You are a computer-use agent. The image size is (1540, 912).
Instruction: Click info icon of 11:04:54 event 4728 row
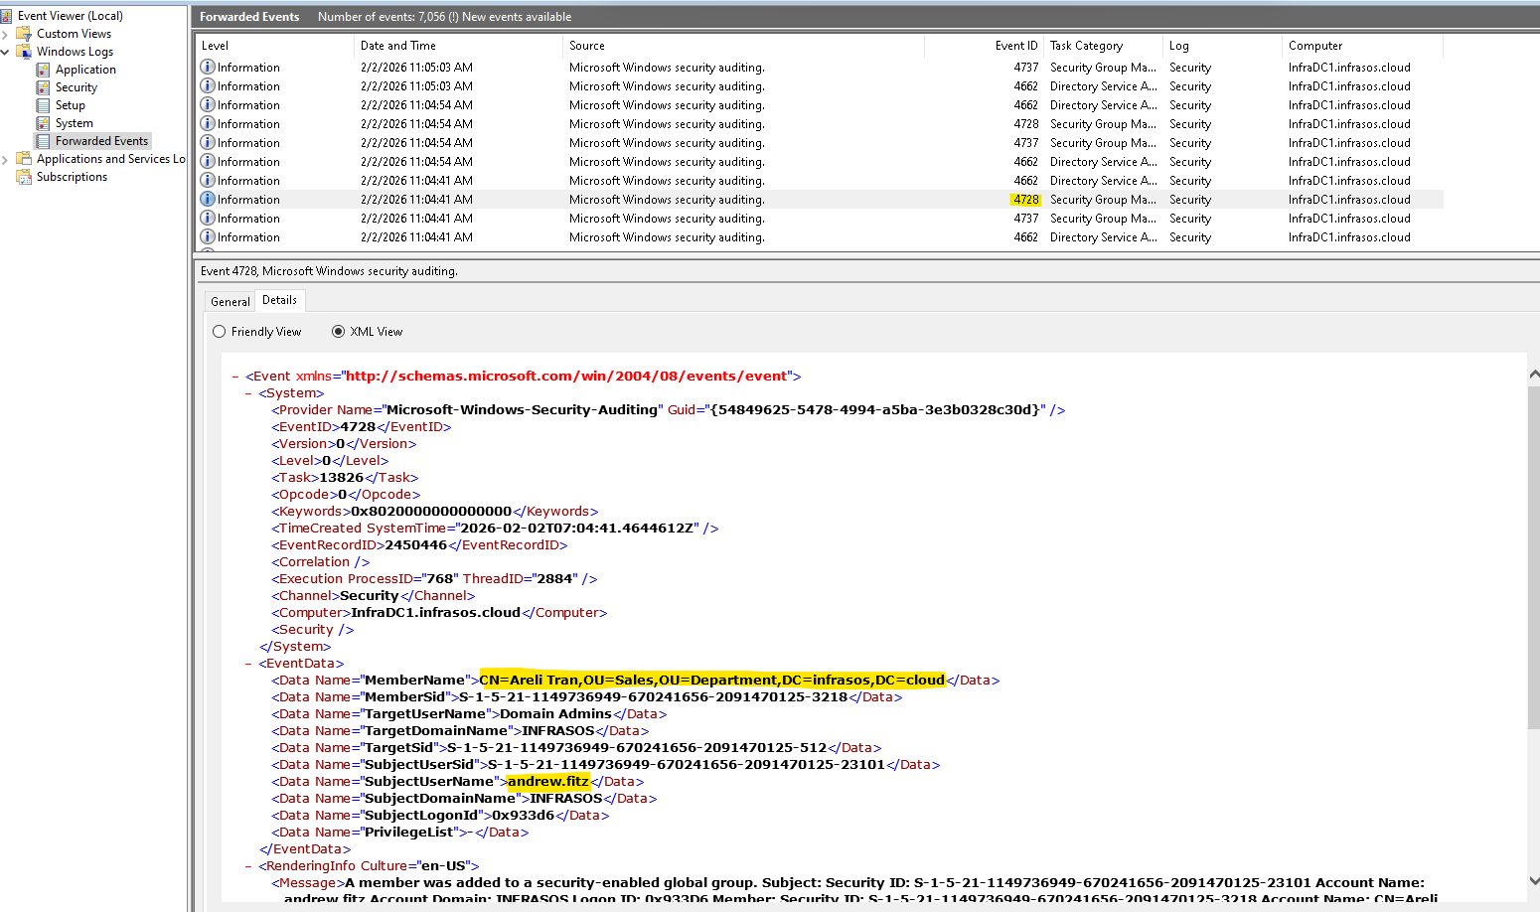208,123
